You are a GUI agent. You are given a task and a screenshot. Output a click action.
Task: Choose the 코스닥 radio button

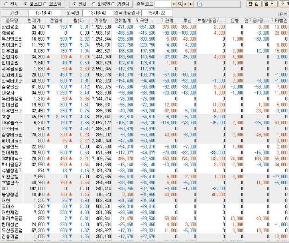(45, 4)
